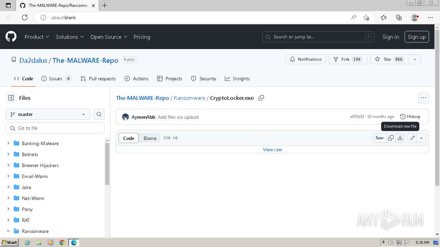Click the Pricing link
The image size is (440, 247).
[142, 37]
